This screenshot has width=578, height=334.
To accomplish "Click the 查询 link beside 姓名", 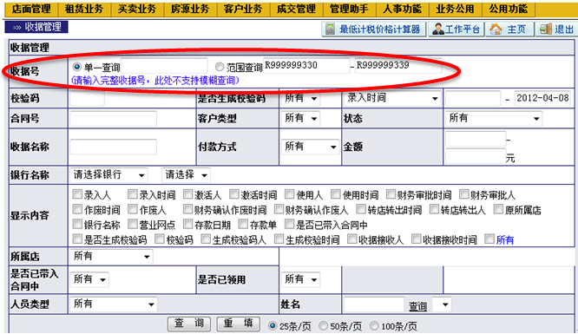I will point(417,306).
